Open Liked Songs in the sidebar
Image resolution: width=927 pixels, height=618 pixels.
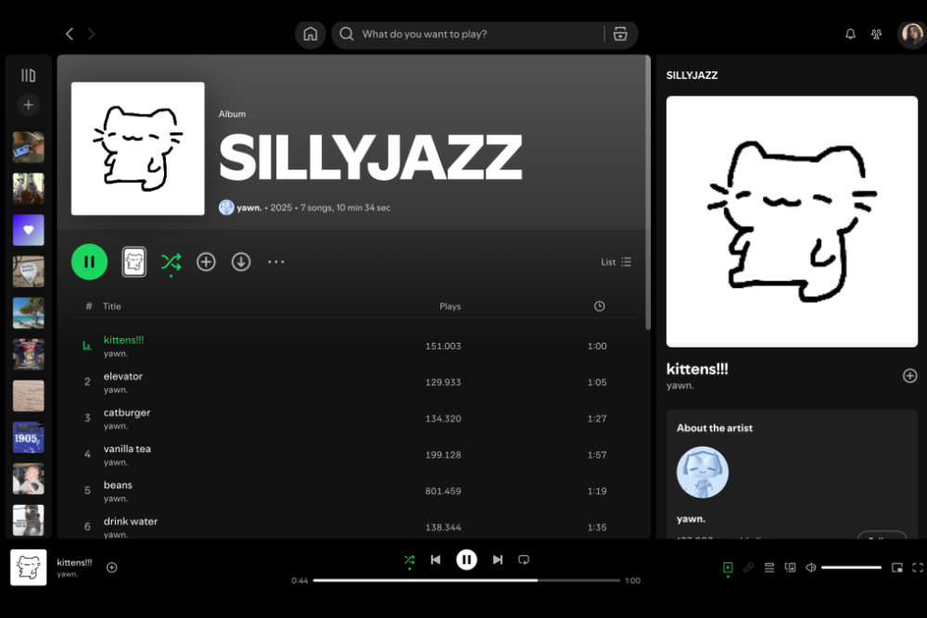click(29, 230)
